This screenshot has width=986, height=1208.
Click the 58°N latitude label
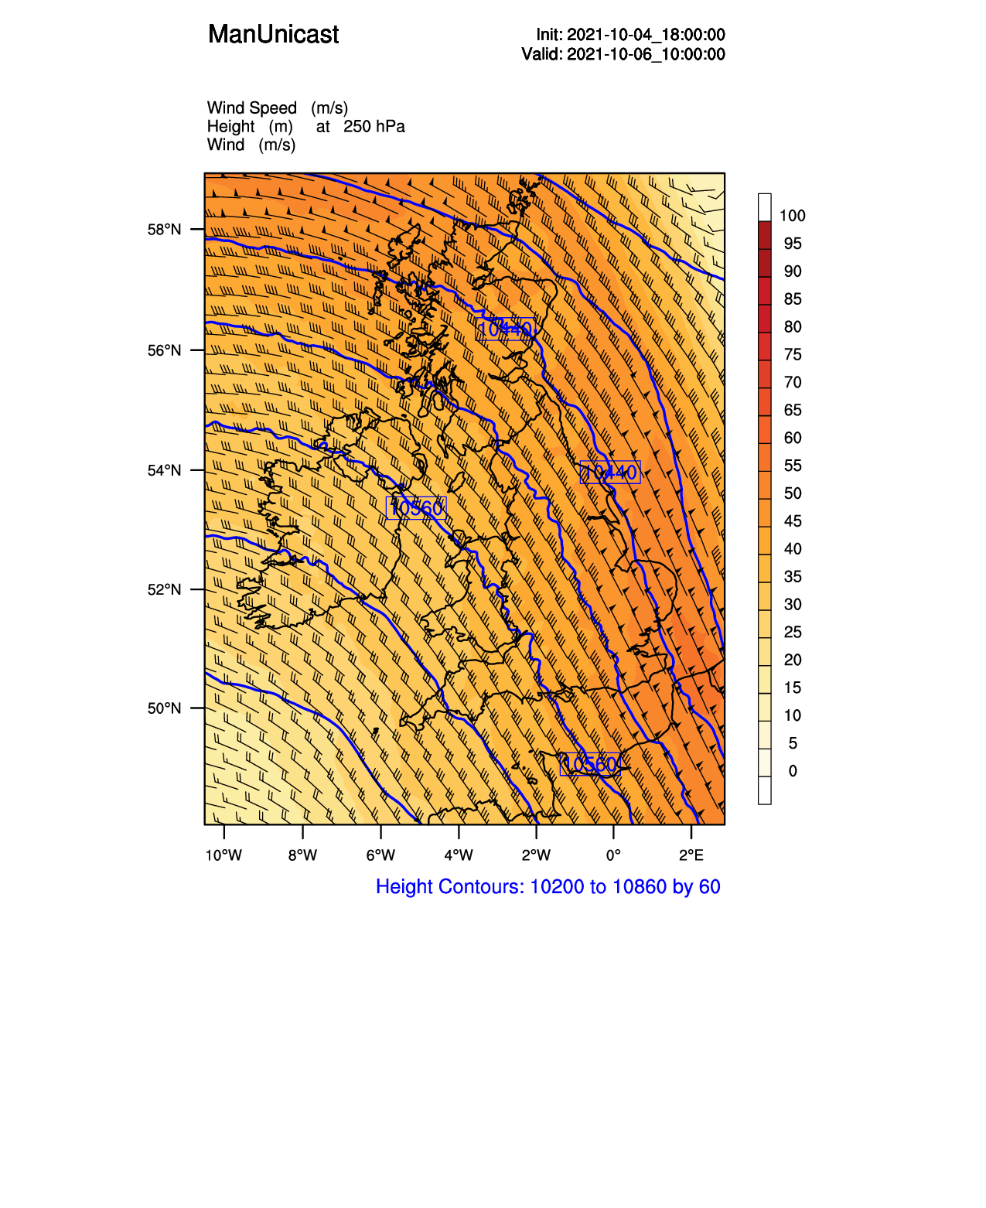click(164, 230)
